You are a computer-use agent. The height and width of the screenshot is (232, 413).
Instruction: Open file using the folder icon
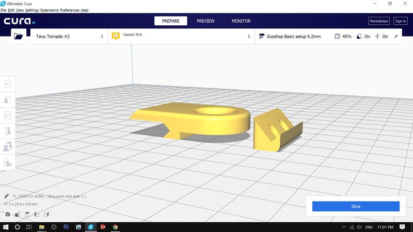pos(19,36)
